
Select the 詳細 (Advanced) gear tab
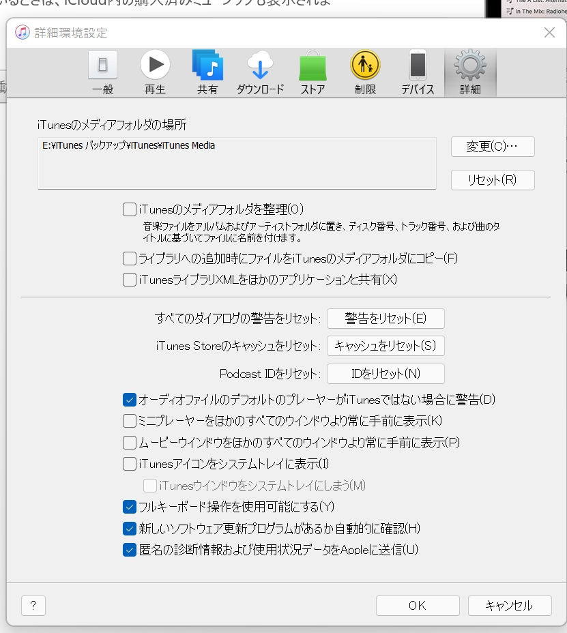(x=470, y=73)
